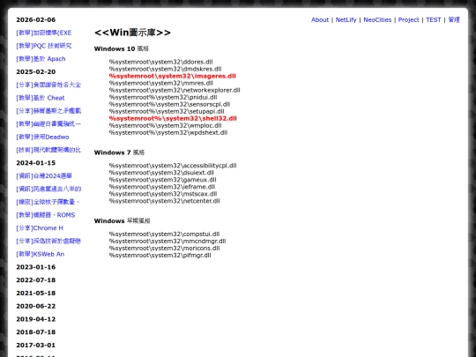Expand the 2020-06-22 date section

(x=36, y=306)
